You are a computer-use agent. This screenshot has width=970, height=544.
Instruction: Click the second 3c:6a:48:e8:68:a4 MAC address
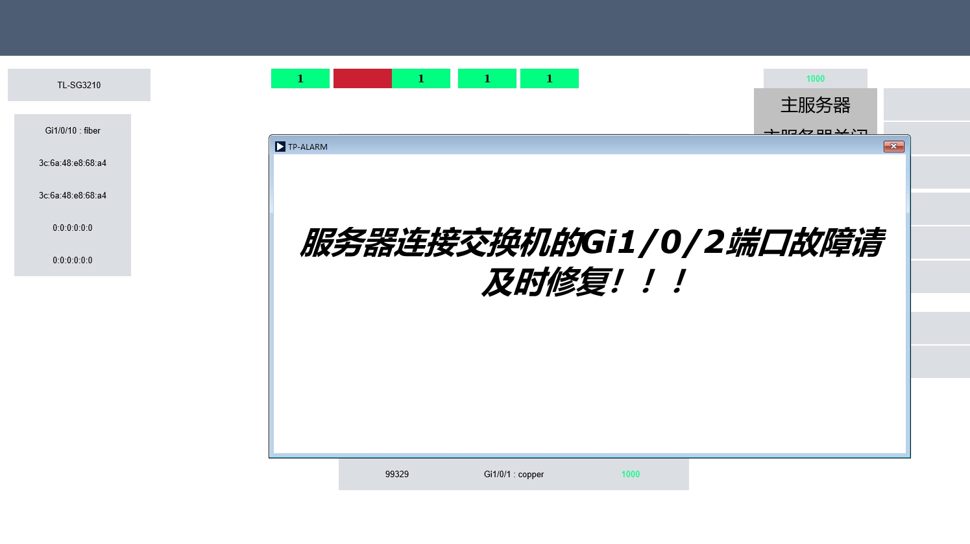(73, 195)
